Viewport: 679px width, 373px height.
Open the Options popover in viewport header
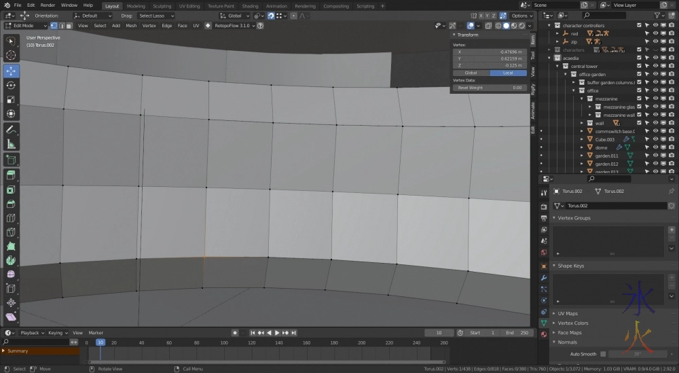coord(521,16)
